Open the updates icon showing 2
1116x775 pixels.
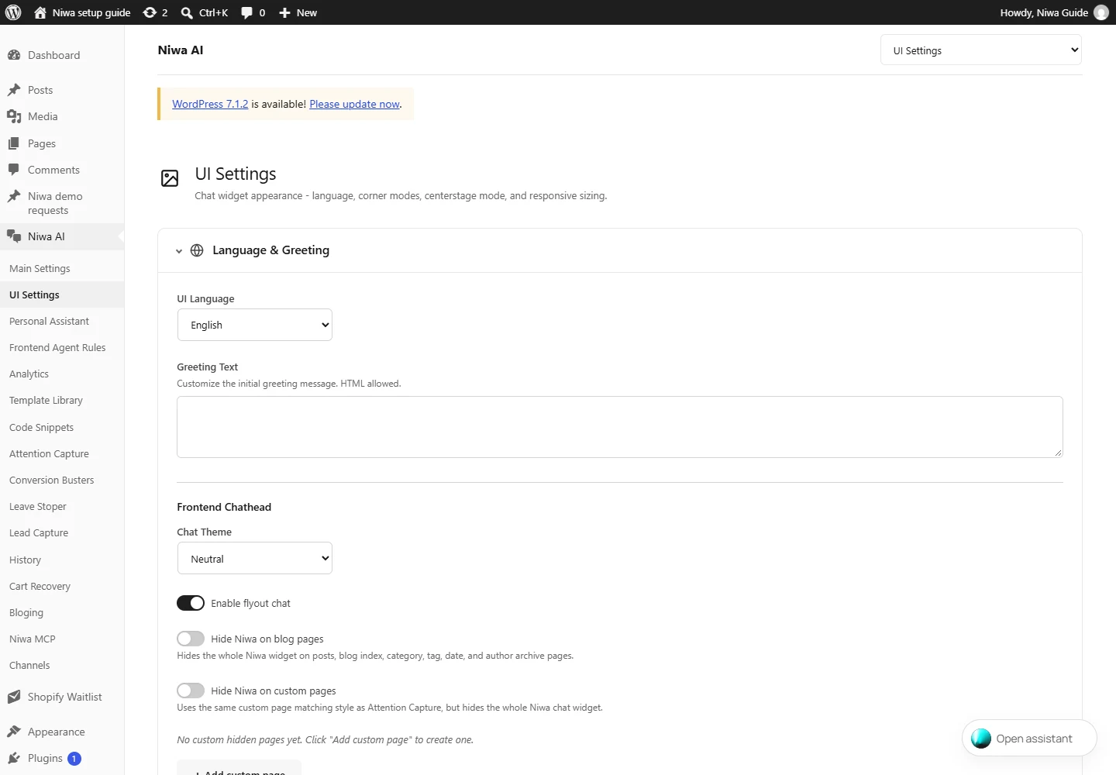[x=150, y=12]
